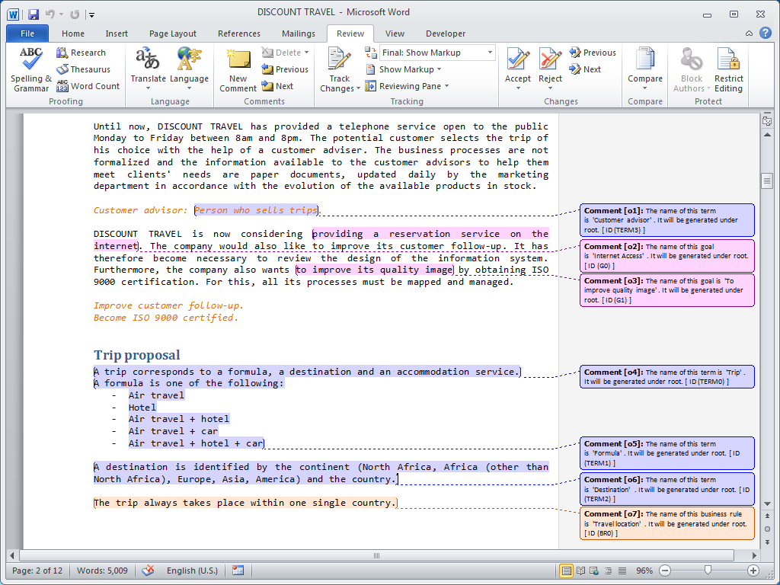Open the File tab
Screen dimensions: 780x585
(27, 34)
